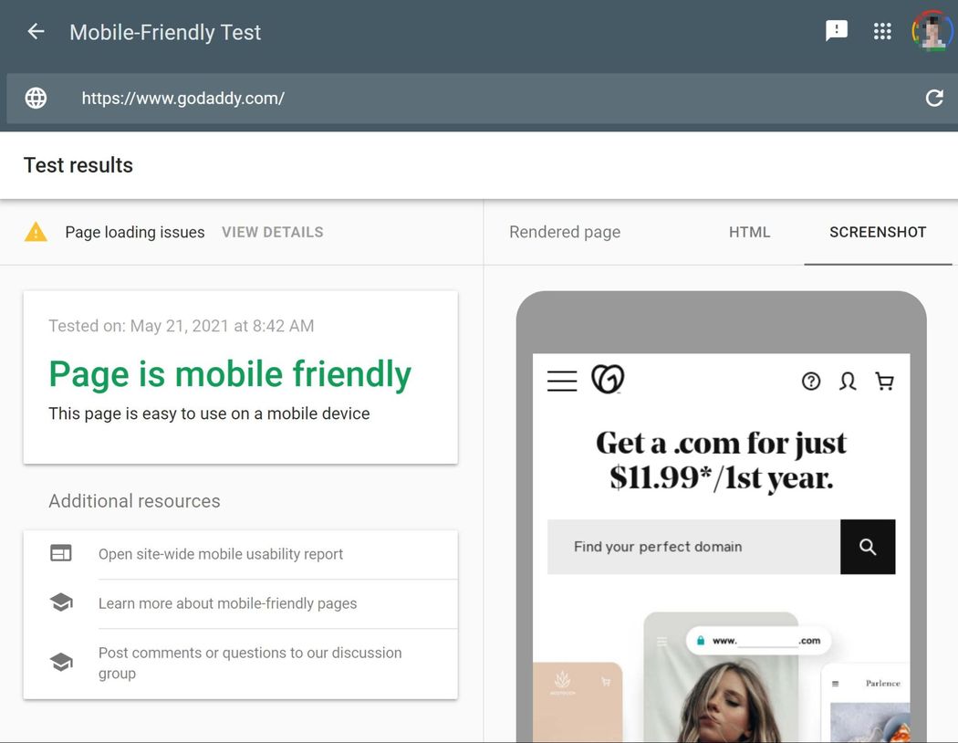Click the Tested on date text

pyautogui.click(x=182, y=326)
